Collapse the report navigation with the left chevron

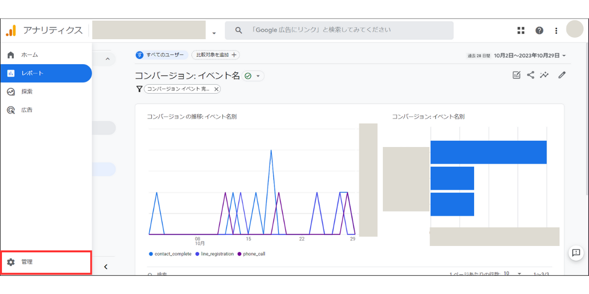click(106, 267)
